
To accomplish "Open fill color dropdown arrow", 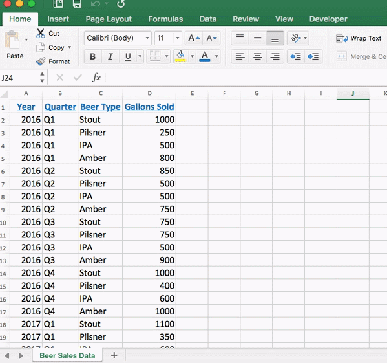I will 192,56.
